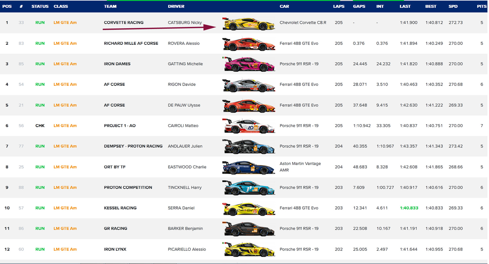Screen dimensions: 489x264
Task: Click the IRON LYNX team name
Action: (x=115, y=249)
